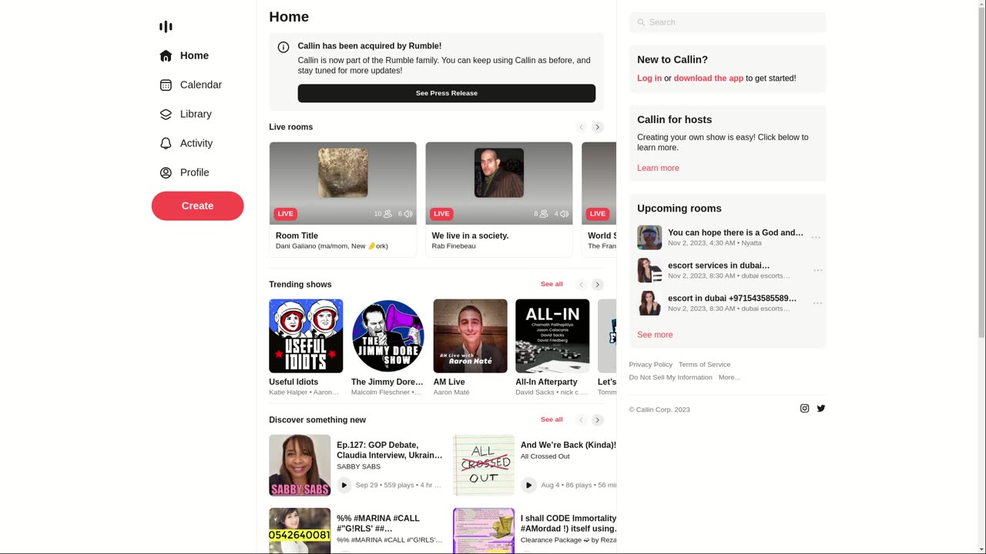The height and width of the screenshot is (554, 986).
Task: Click the 8 listeners icon on society room
Action: point(544,214)
